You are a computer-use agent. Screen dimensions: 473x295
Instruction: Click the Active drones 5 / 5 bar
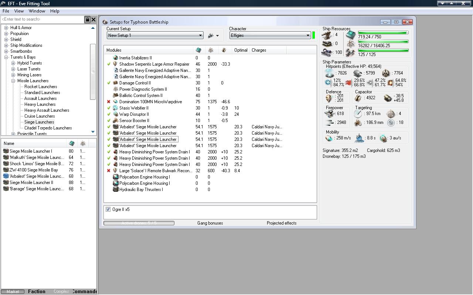pos(139,223)
